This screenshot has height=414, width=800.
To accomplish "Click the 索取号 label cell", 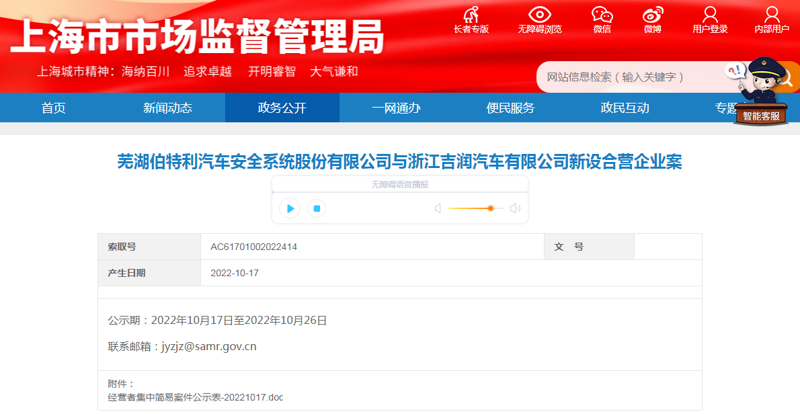I will point(149,247).
